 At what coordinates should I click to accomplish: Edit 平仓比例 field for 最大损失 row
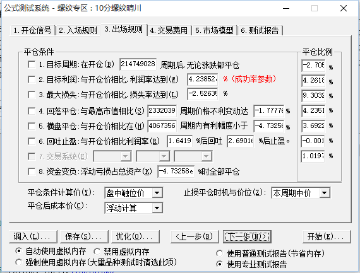313,96
